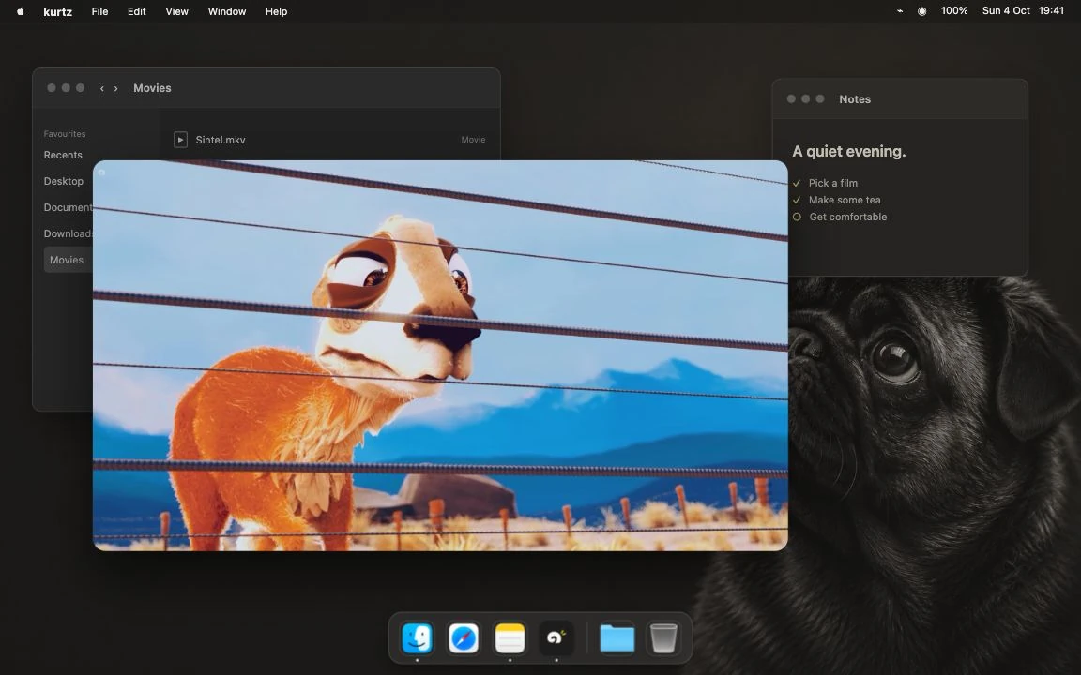Open Finder from the Dock
This screenshot has height=675, width=1081.
[x=417, y=637]
